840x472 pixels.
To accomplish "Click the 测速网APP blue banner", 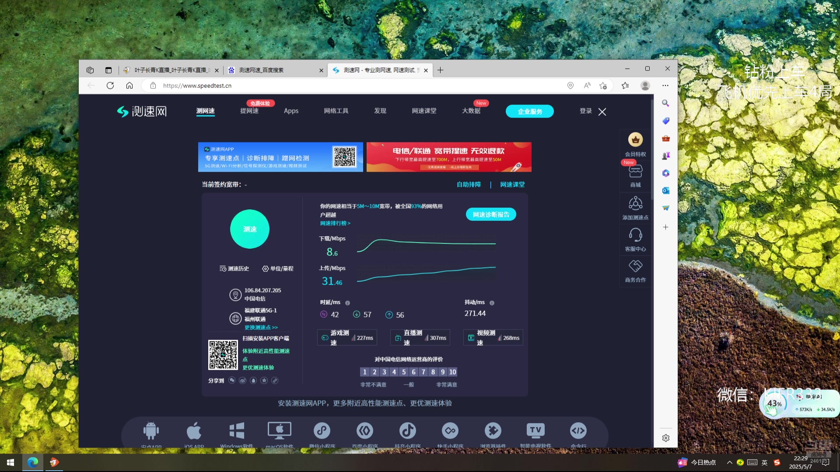I will point(280,157).
